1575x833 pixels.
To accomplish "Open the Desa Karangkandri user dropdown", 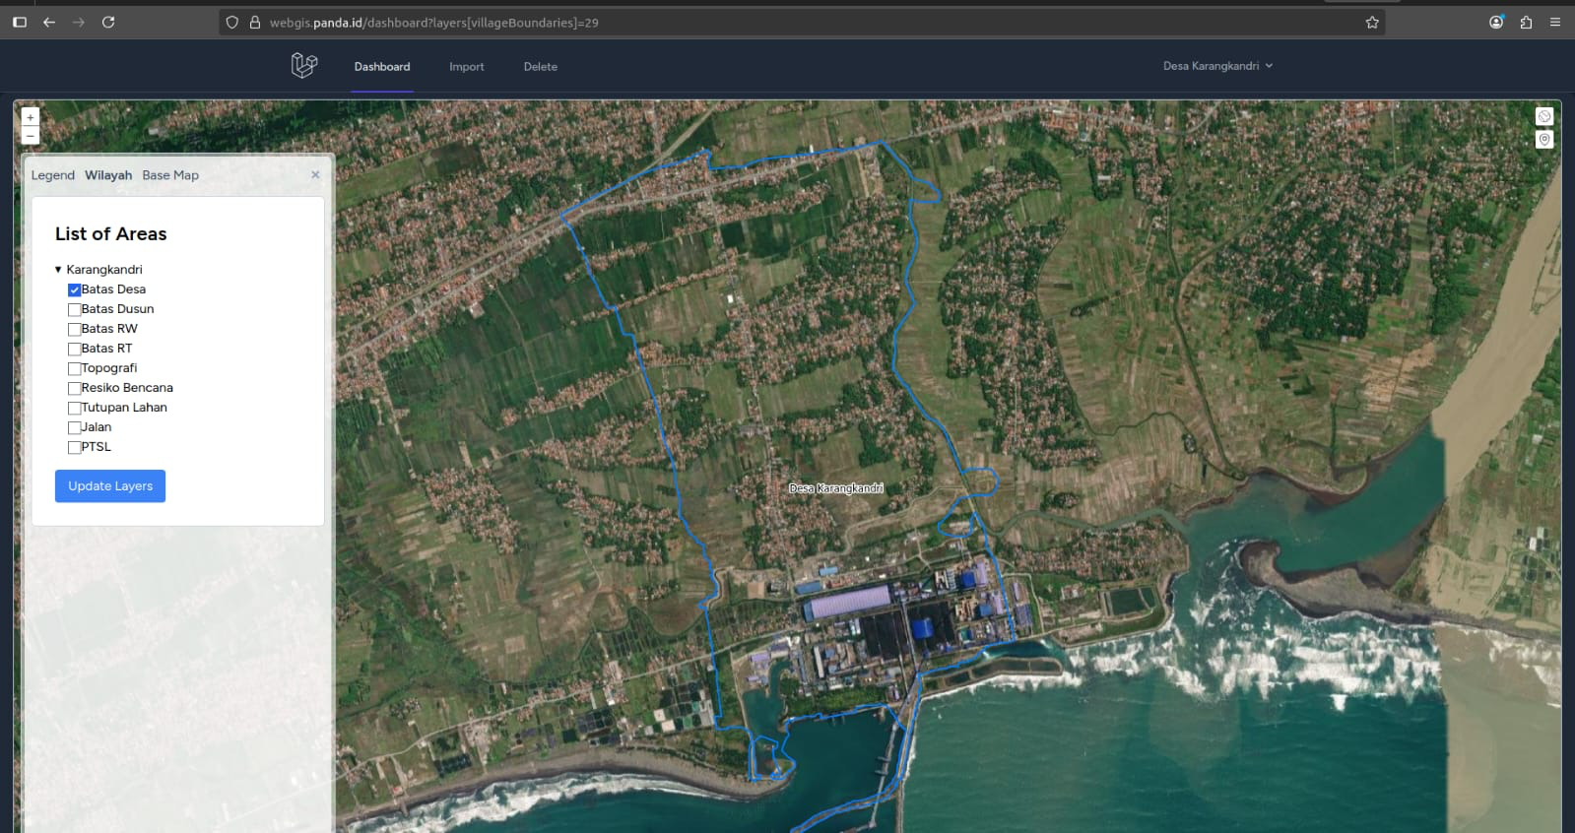I will click(x=1217, y=66).
